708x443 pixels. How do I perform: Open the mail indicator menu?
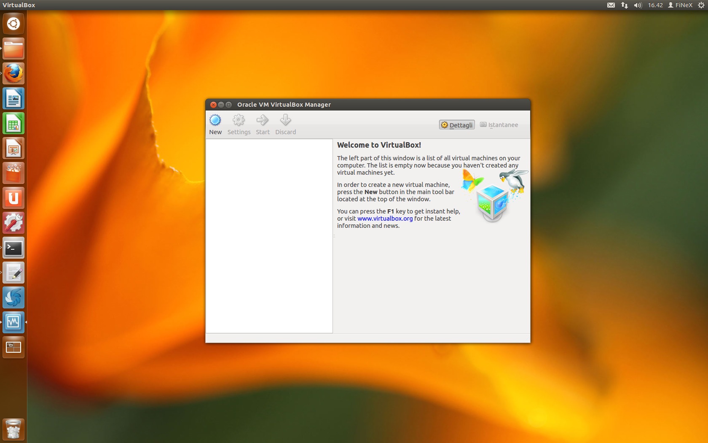[611, 5]
